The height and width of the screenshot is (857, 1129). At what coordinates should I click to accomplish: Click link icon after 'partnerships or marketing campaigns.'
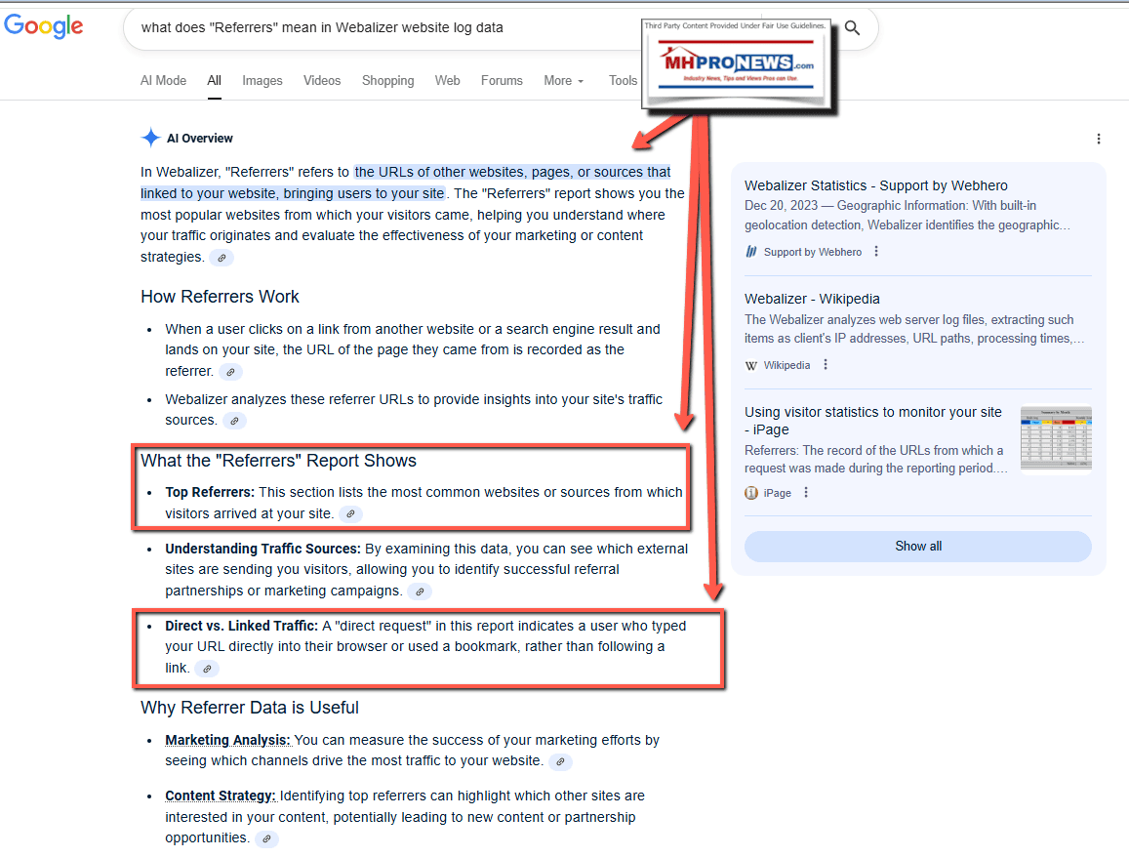coord(419,592)
